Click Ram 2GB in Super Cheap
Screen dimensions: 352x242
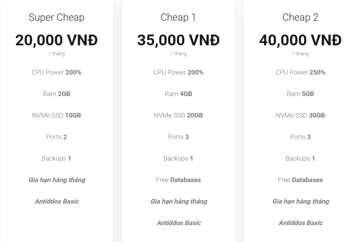[56, 94]
